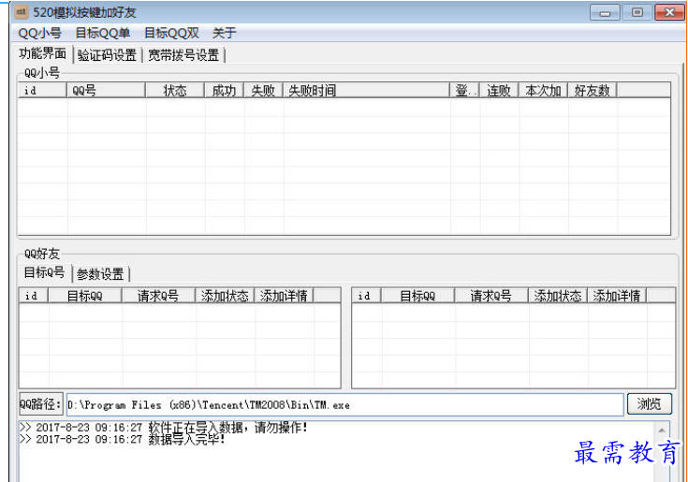This screenshot has height=482, width=688.
Task: Click 目标QQ header in left friend table
Action: 85,296
